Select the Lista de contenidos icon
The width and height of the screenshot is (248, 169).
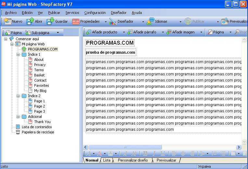[18, 127]
